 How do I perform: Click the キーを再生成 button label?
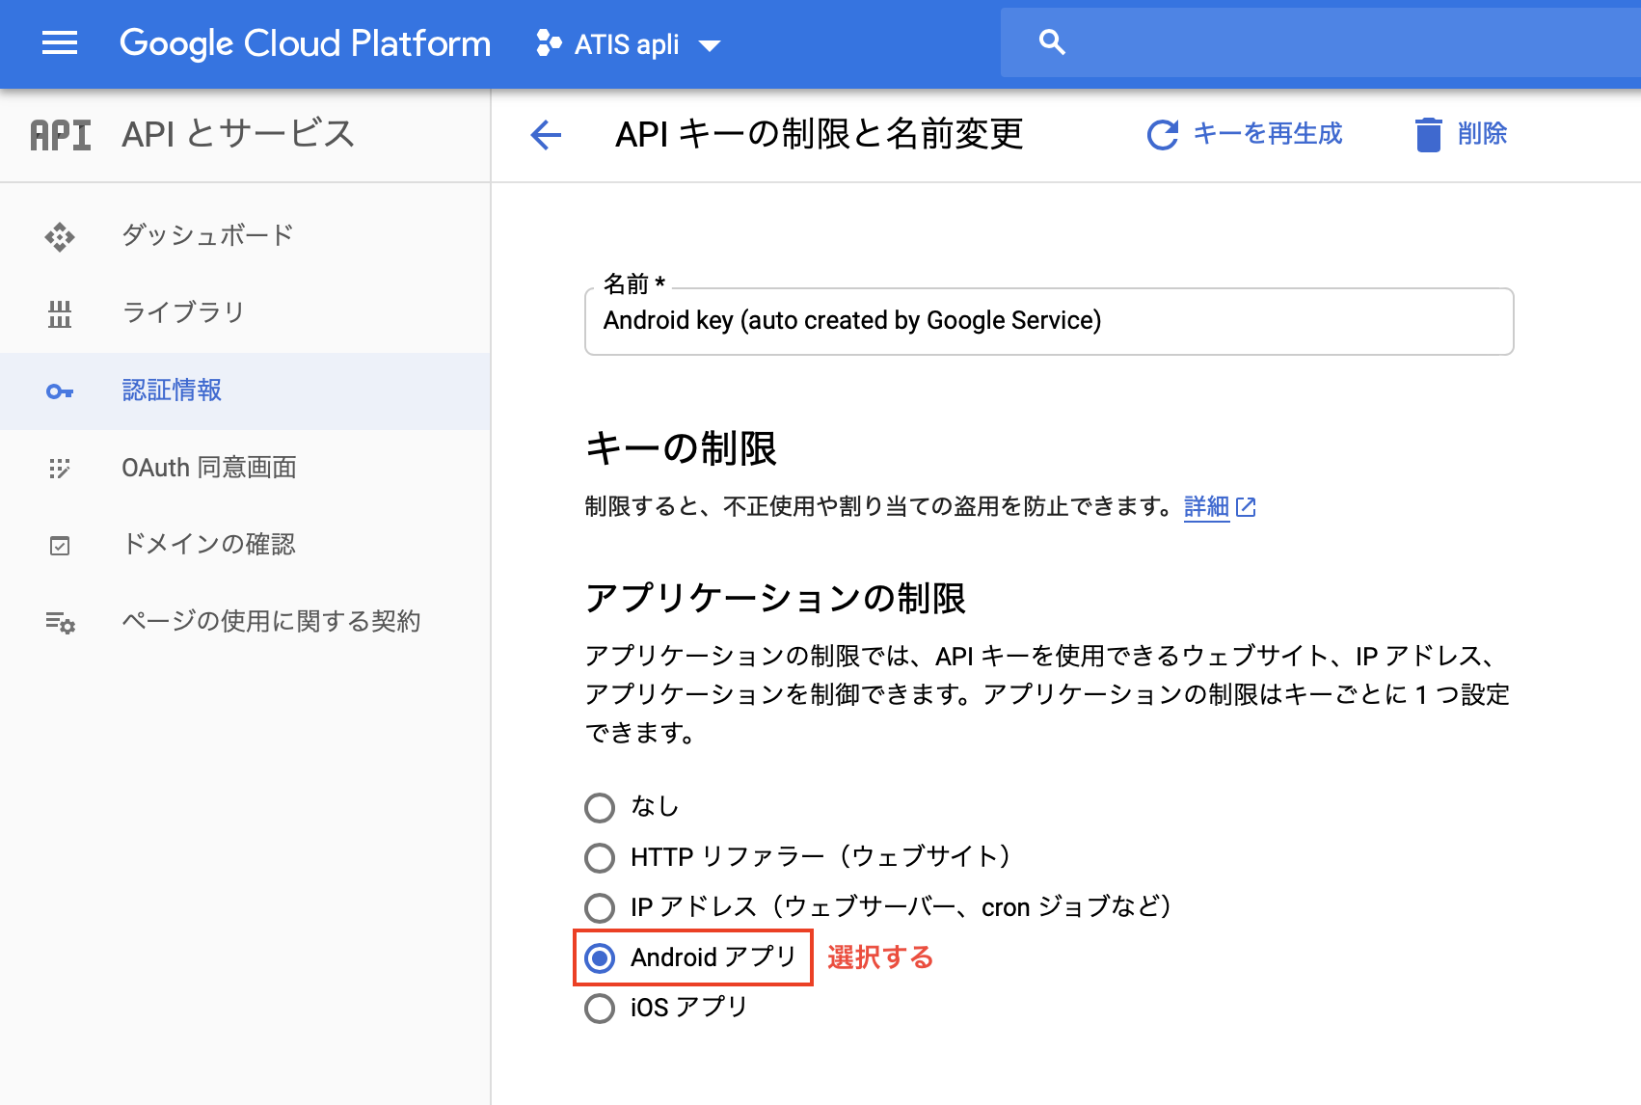(x=1268, y=134)
